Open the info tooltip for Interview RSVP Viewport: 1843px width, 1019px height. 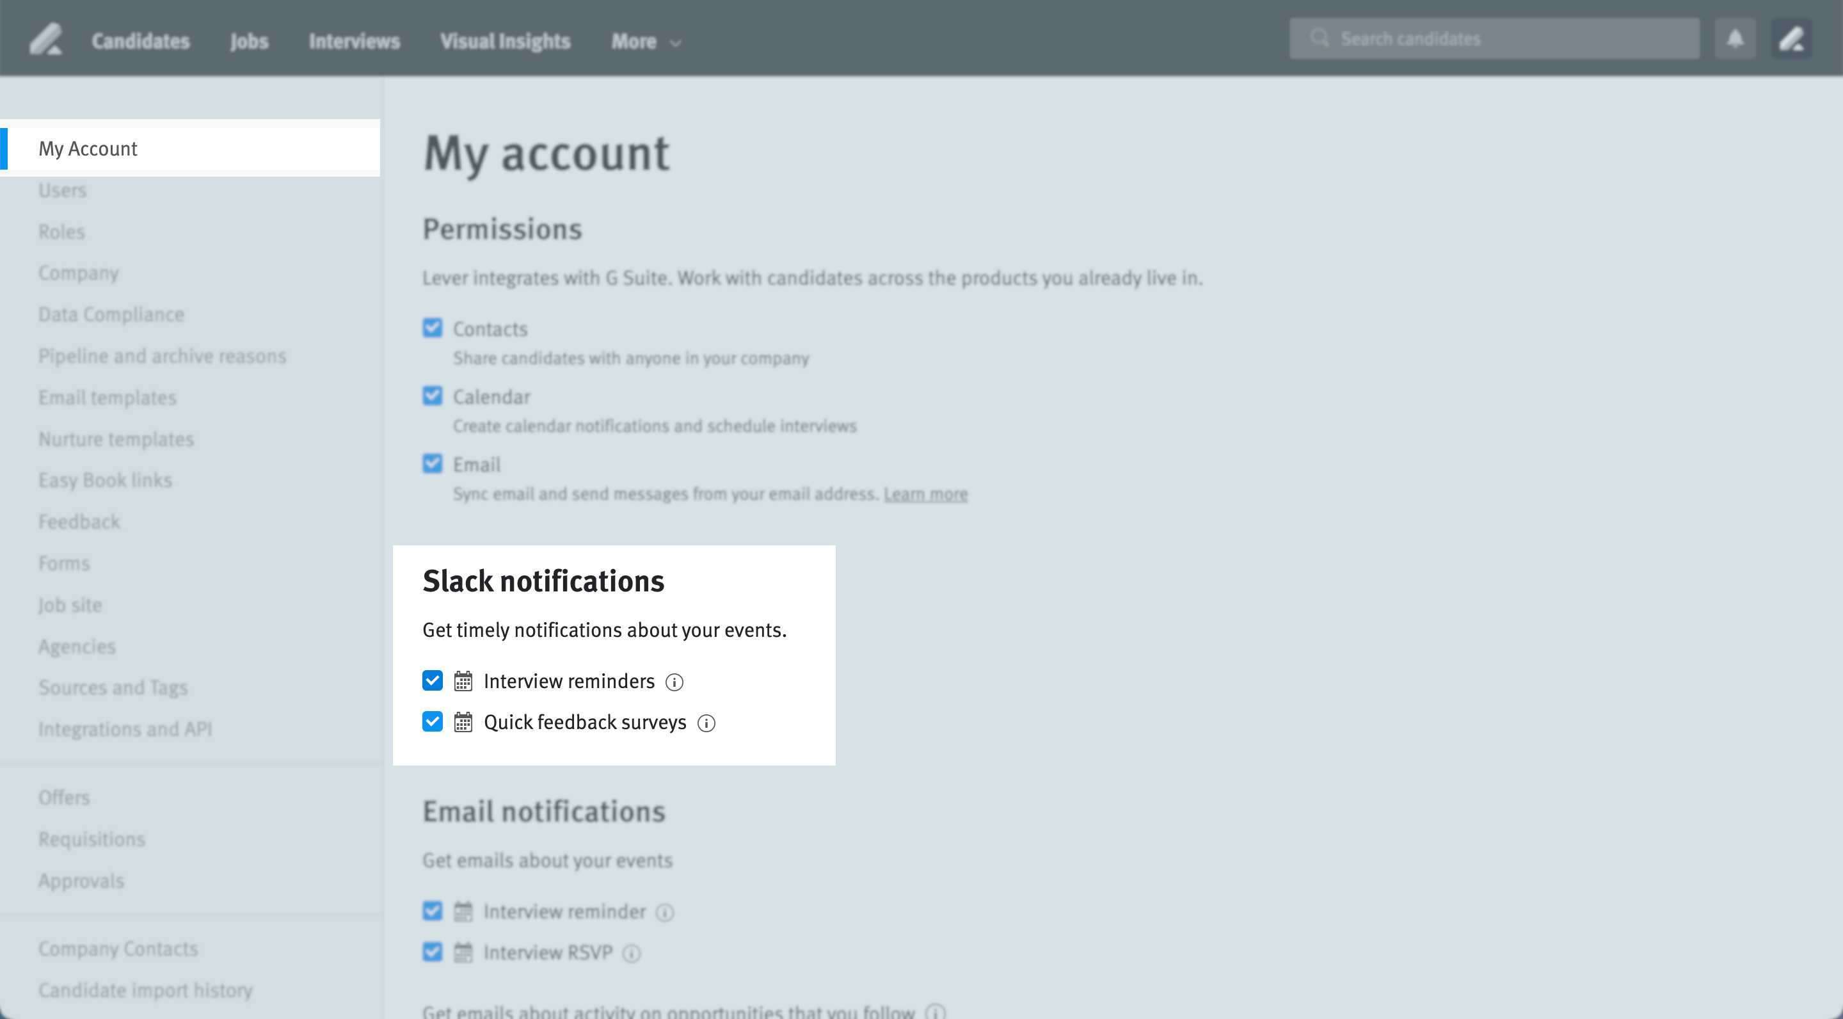(x=632, y=953)
